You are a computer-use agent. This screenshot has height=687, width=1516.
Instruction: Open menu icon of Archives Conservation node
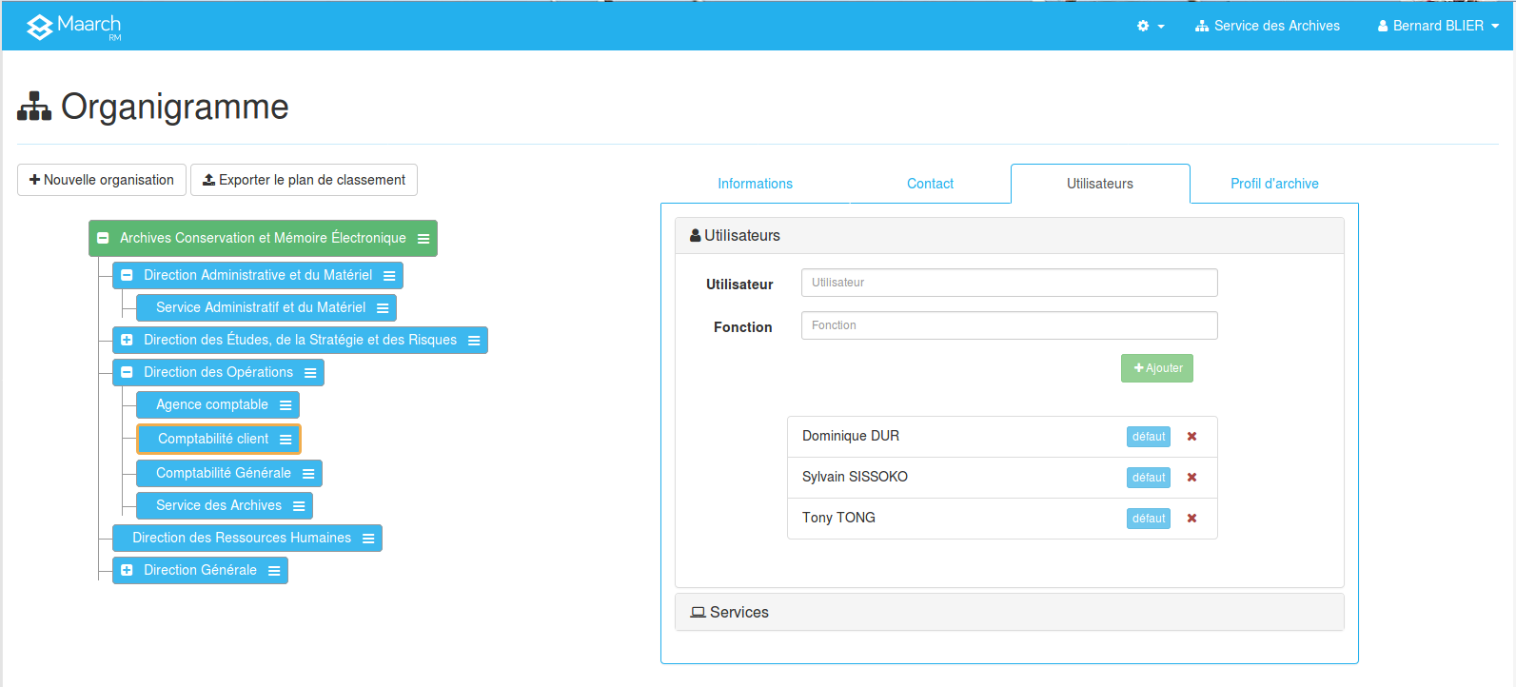pyautogui.click(x=423, y=239)
